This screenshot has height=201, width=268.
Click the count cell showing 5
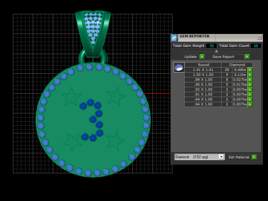tap(227, 84)
